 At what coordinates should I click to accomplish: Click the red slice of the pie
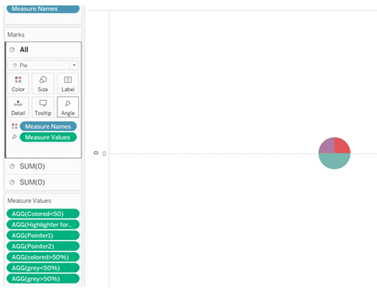tap(341, 146)
